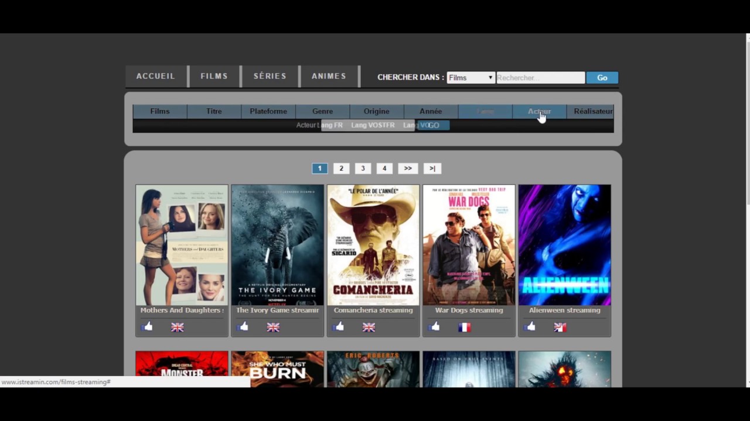Open the Réalisateur filter

tap(591, 111)
